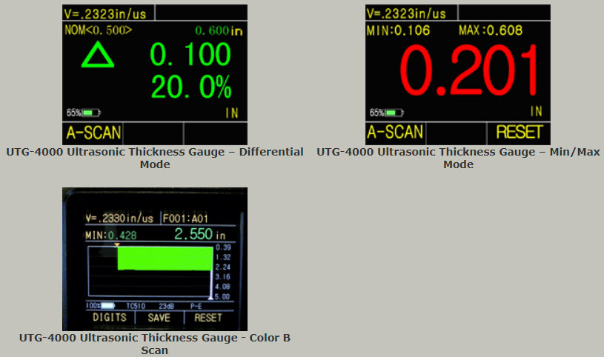This screenshot has height=357, width=604.
Task: Click 'F001:A01' file location text
Action: [x=186, y=218]
